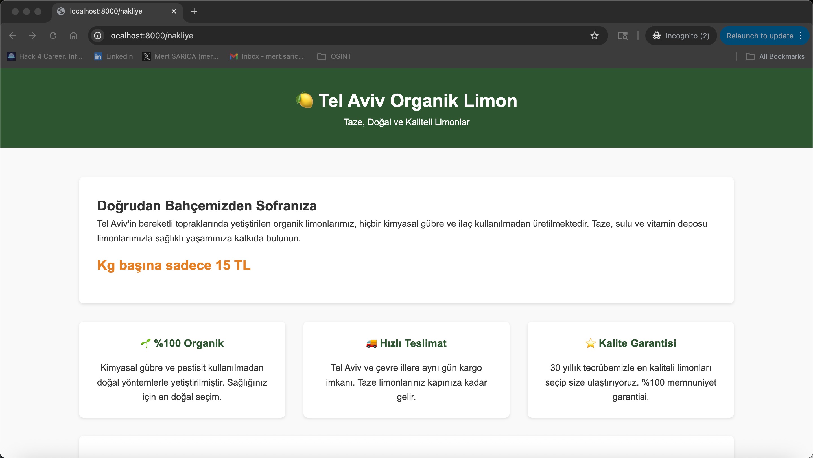The height and width of the screenshot is (458, 813).
Task: Click the browser back arrow
Action: point(12,36)
